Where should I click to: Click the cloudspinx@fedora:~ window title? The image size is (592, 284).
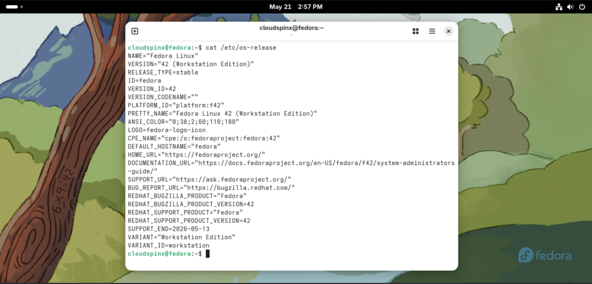tap(291, 28)
